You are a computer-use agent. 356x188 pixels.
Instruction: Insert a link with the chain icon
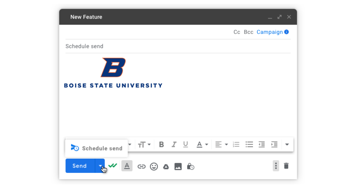pos(141,166)
